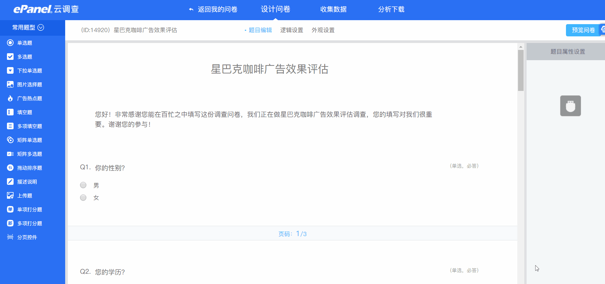
Task: Click the 描述说明 pencil icon
Action: 10,182
